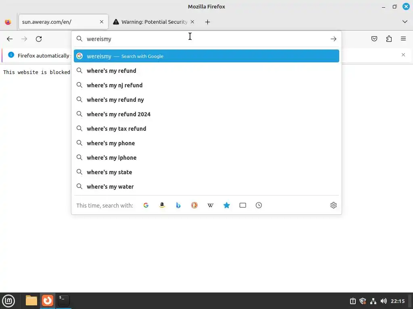Click the Go arrow in address bar
Screen dimensions: 413x309
tap(334, 39)
